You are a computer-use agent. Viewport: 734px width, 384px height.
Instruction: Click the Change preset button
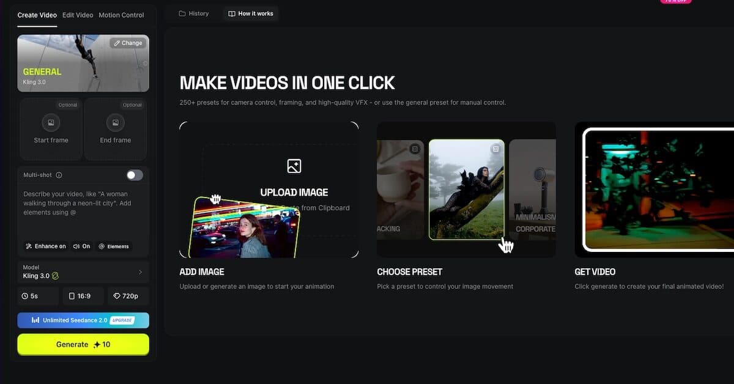(x=128, y=43)
